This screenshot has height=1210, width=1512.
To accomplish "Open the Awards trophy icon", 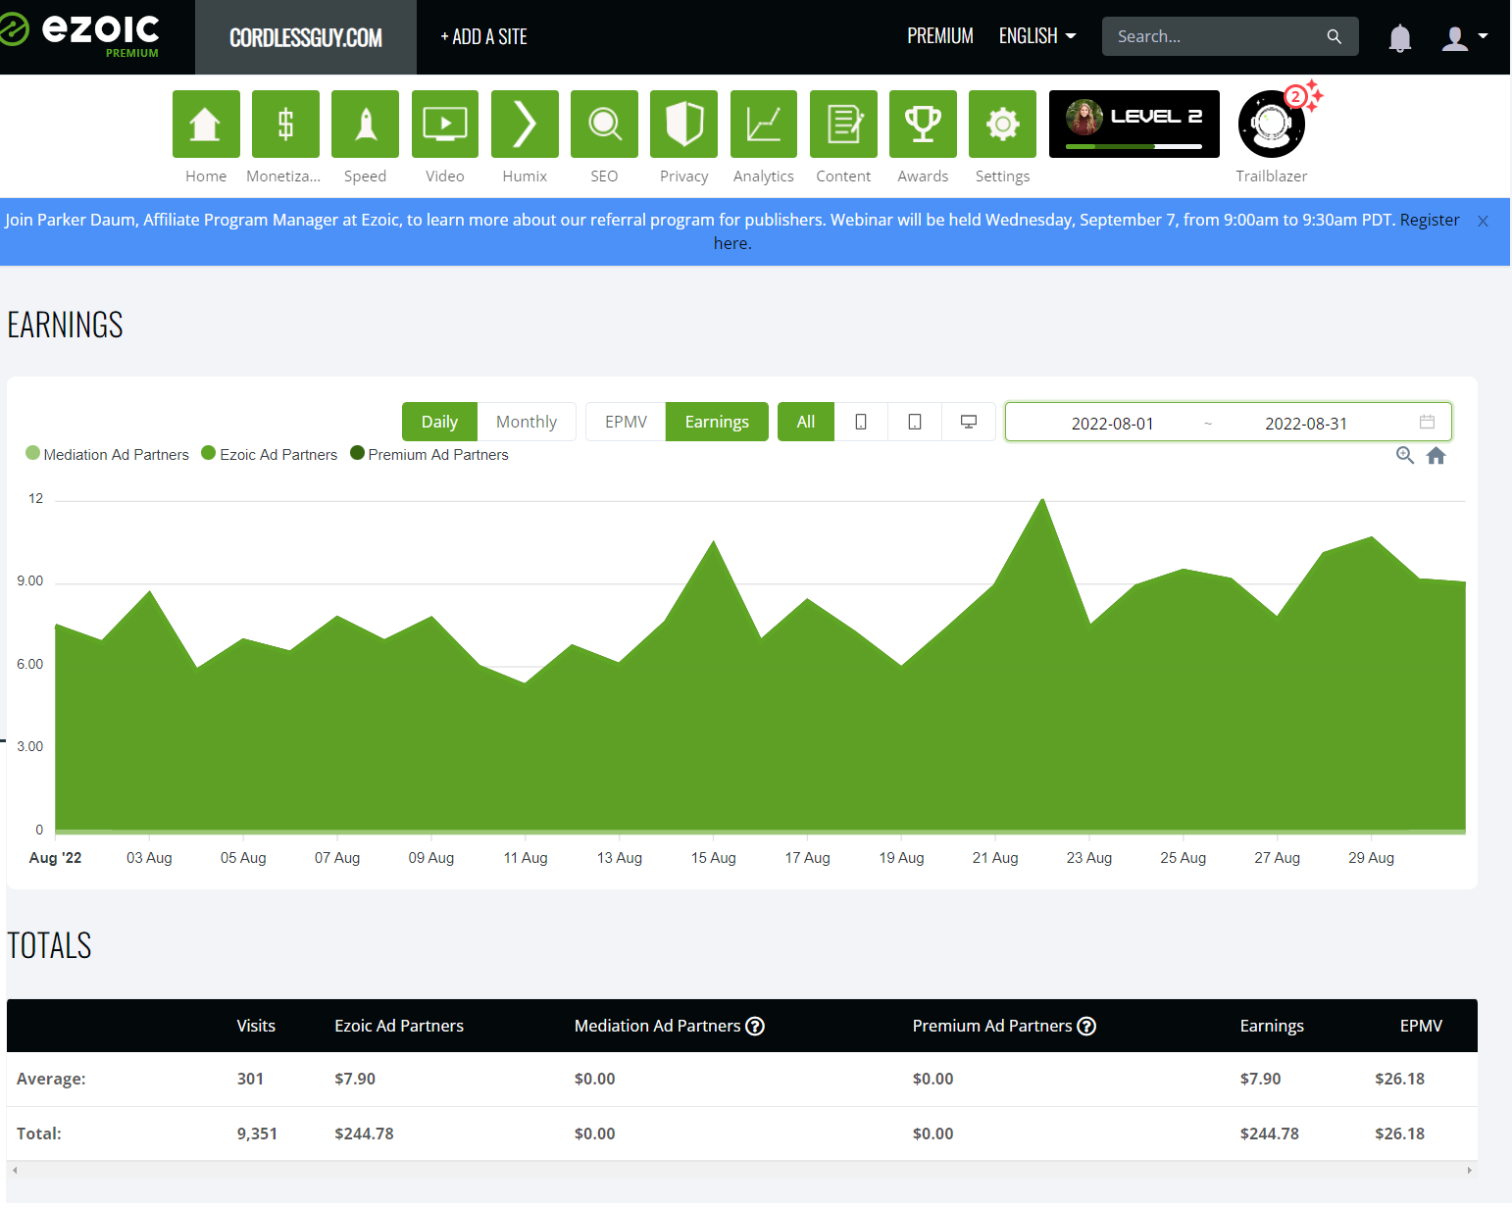I will coord(923,124).
